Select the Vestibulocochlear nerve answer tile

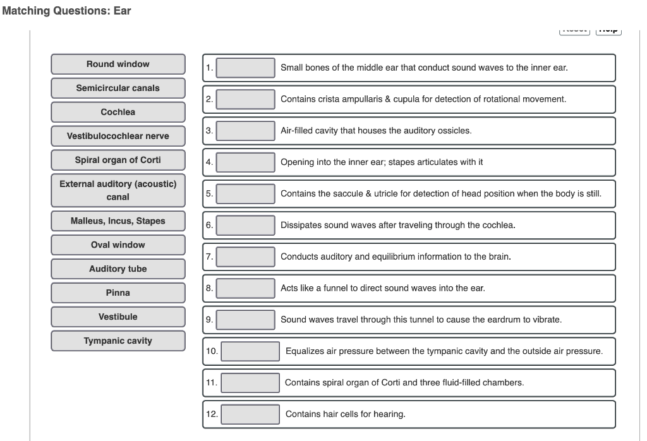click(x=118, y=136)
